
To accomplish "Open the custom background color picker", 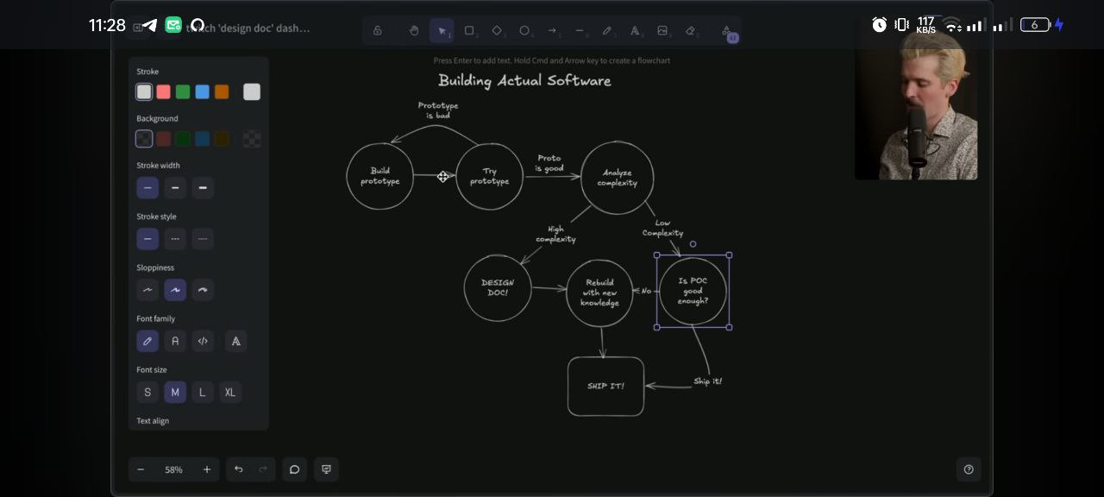I will tap(252, 138).
